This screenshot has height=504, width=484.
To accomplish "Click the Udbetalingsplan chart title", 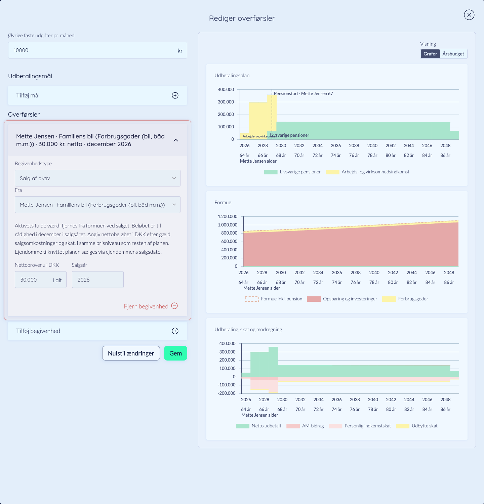I will pyautogui.click(x=232, y=76).
